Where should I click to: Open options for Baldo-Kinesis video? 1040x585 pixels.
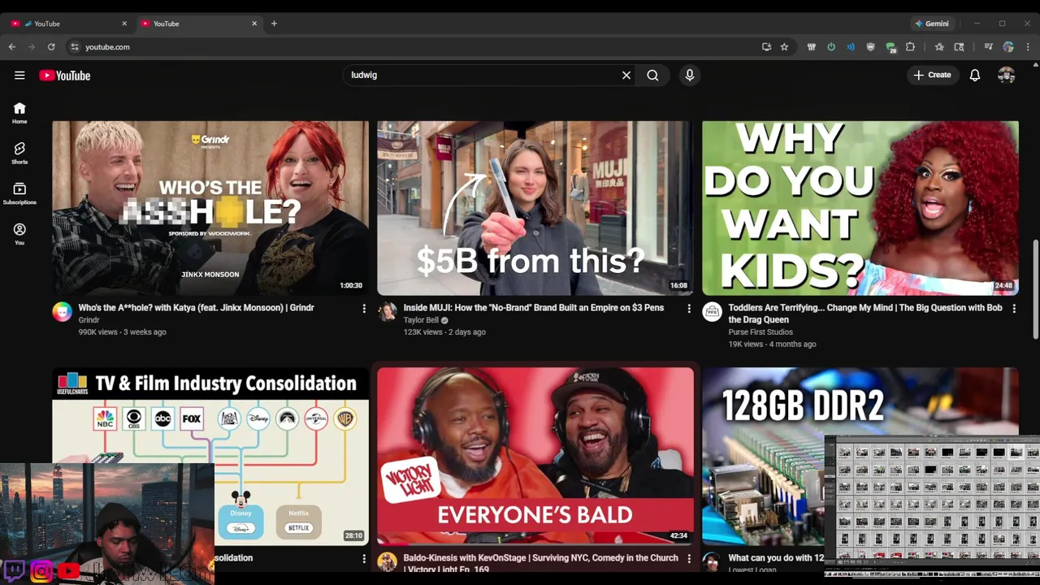coord(689,559)
